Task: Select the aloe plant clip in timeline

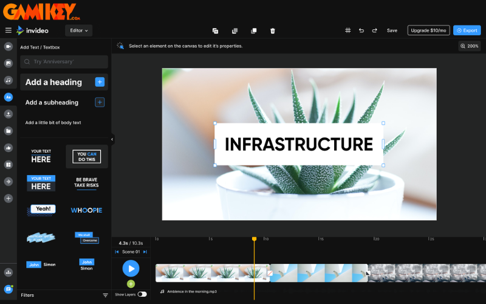Action: pos(212,273)
